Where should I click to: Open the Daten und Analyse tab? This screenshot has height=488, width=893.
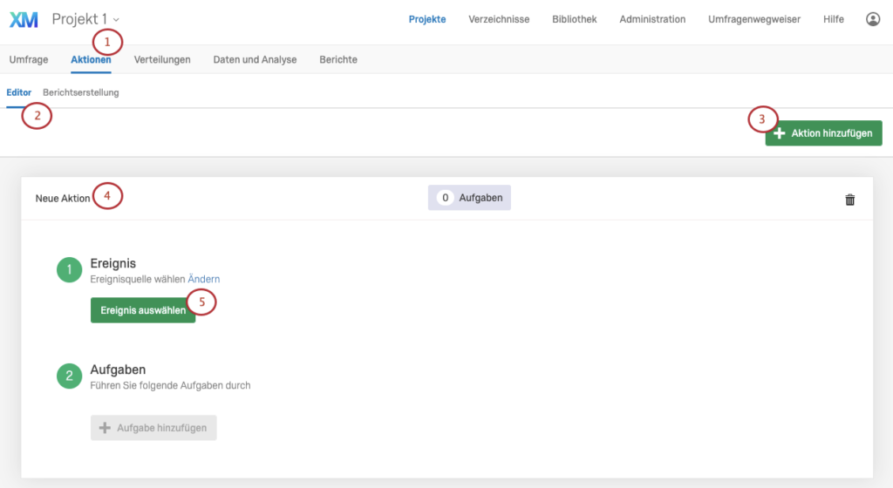[255, 60]
